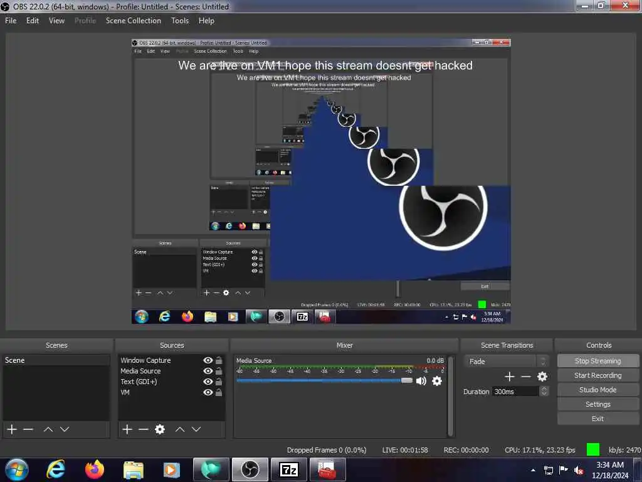Add a new source with plus icon
The width and height of the screenshot is (642, 482).
point(127,429)
